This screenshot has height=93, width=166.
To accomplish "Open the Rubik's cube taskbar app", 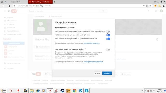I will [25, 91].
